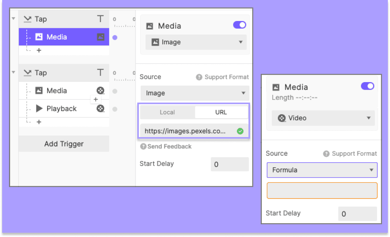Switch to the Local tab
Screen dimensions: 390x237
[167, 112]
